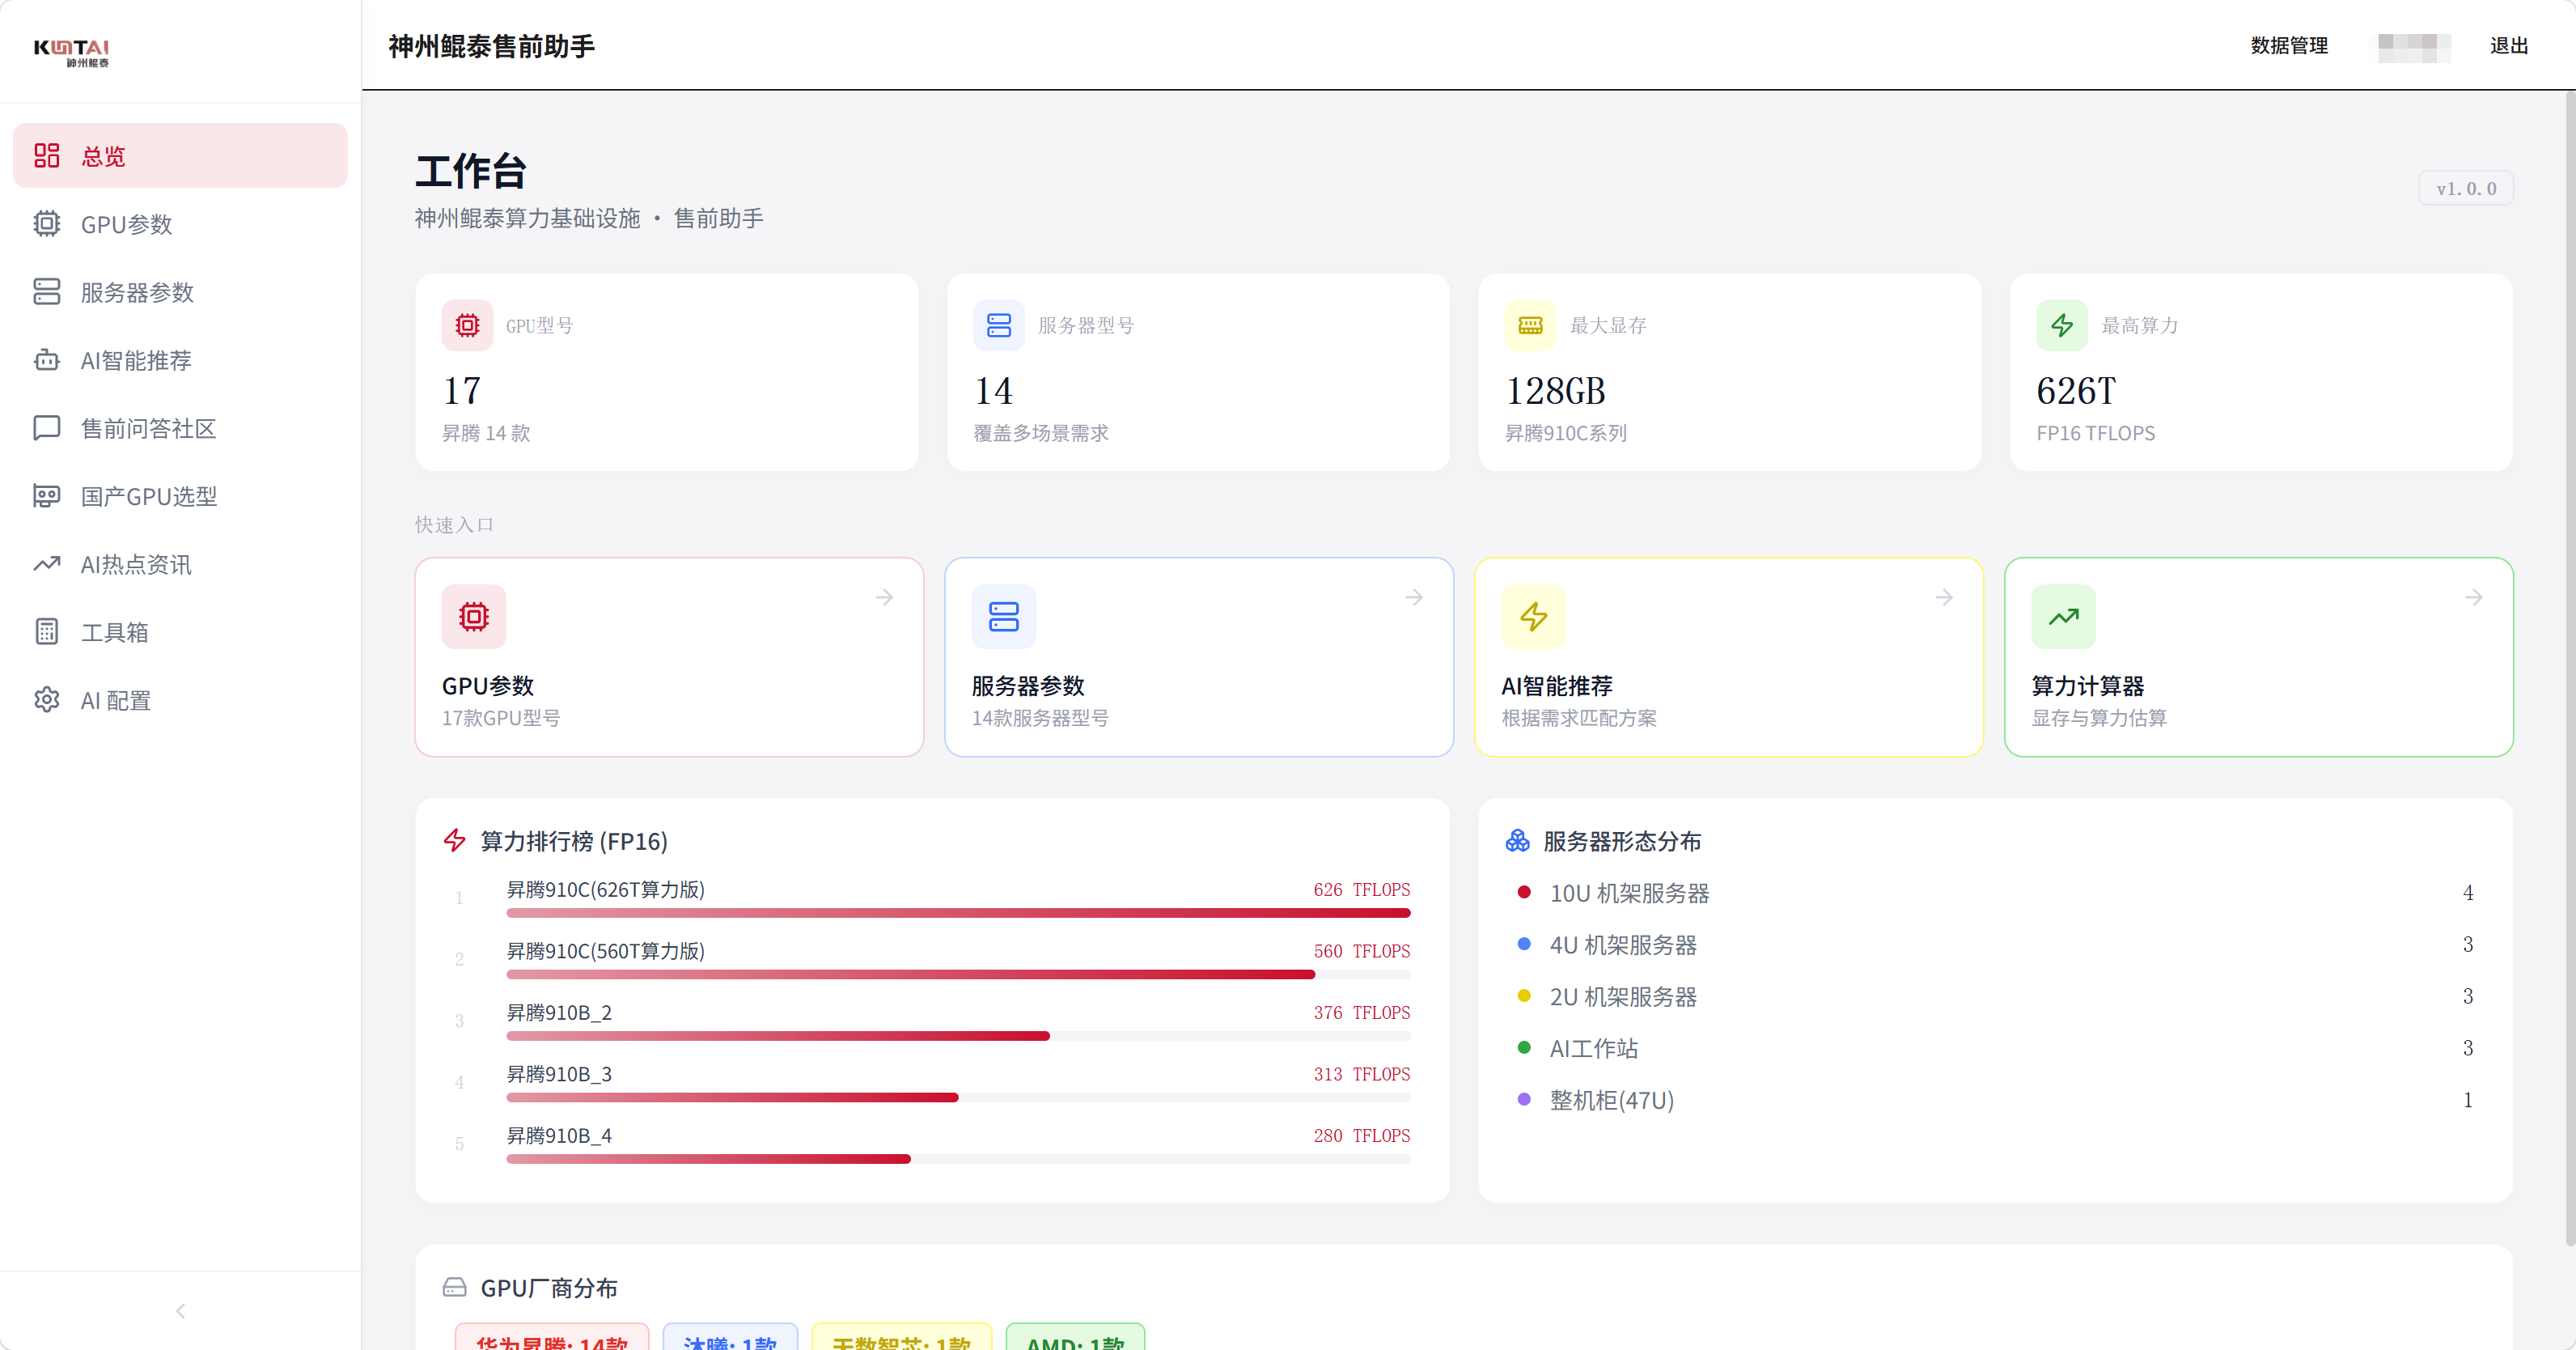This screenshot has height=1350, width=2576.
Task: Click the blurred user name in top bar
Action: click(x=2414, y=47)
